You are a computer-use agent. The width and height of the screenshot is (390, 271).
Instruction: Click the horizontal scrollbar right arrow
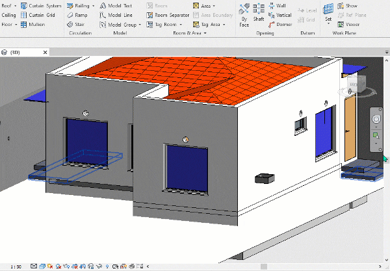click(x=380, y=266)
